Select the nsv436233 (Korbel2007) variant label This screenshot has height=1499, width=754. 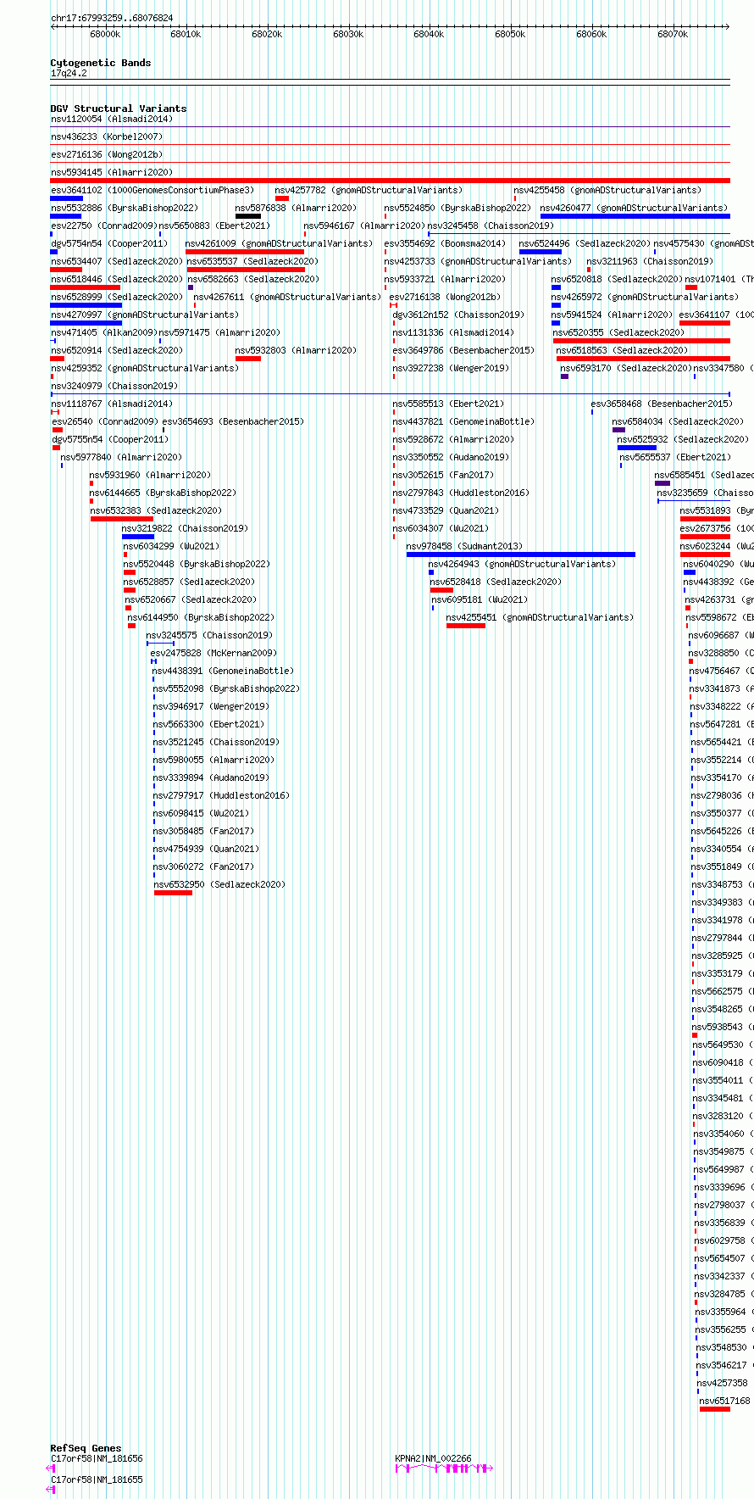(106, 137)
